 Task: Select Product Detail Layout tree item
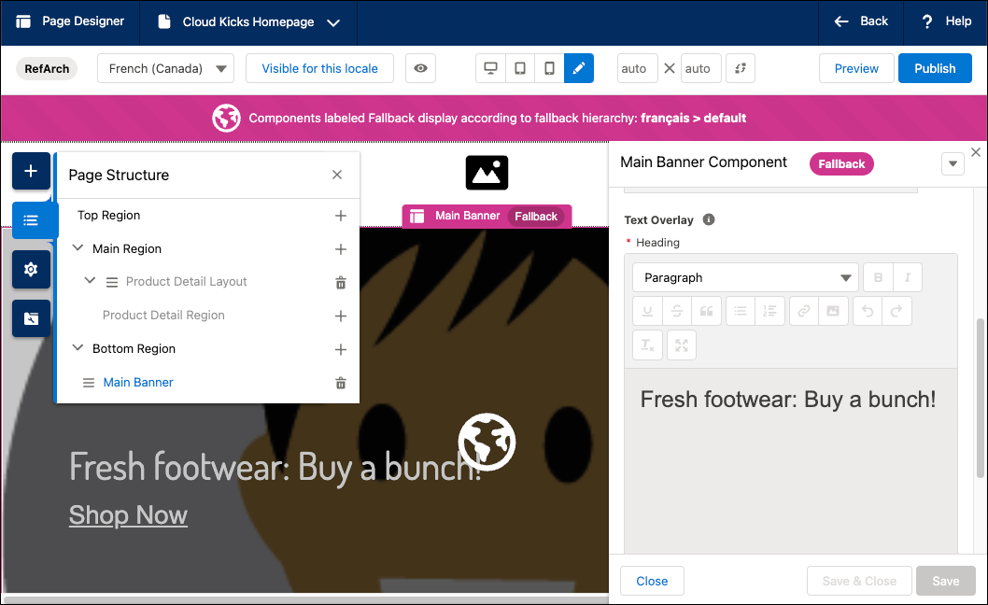[186, 282]
